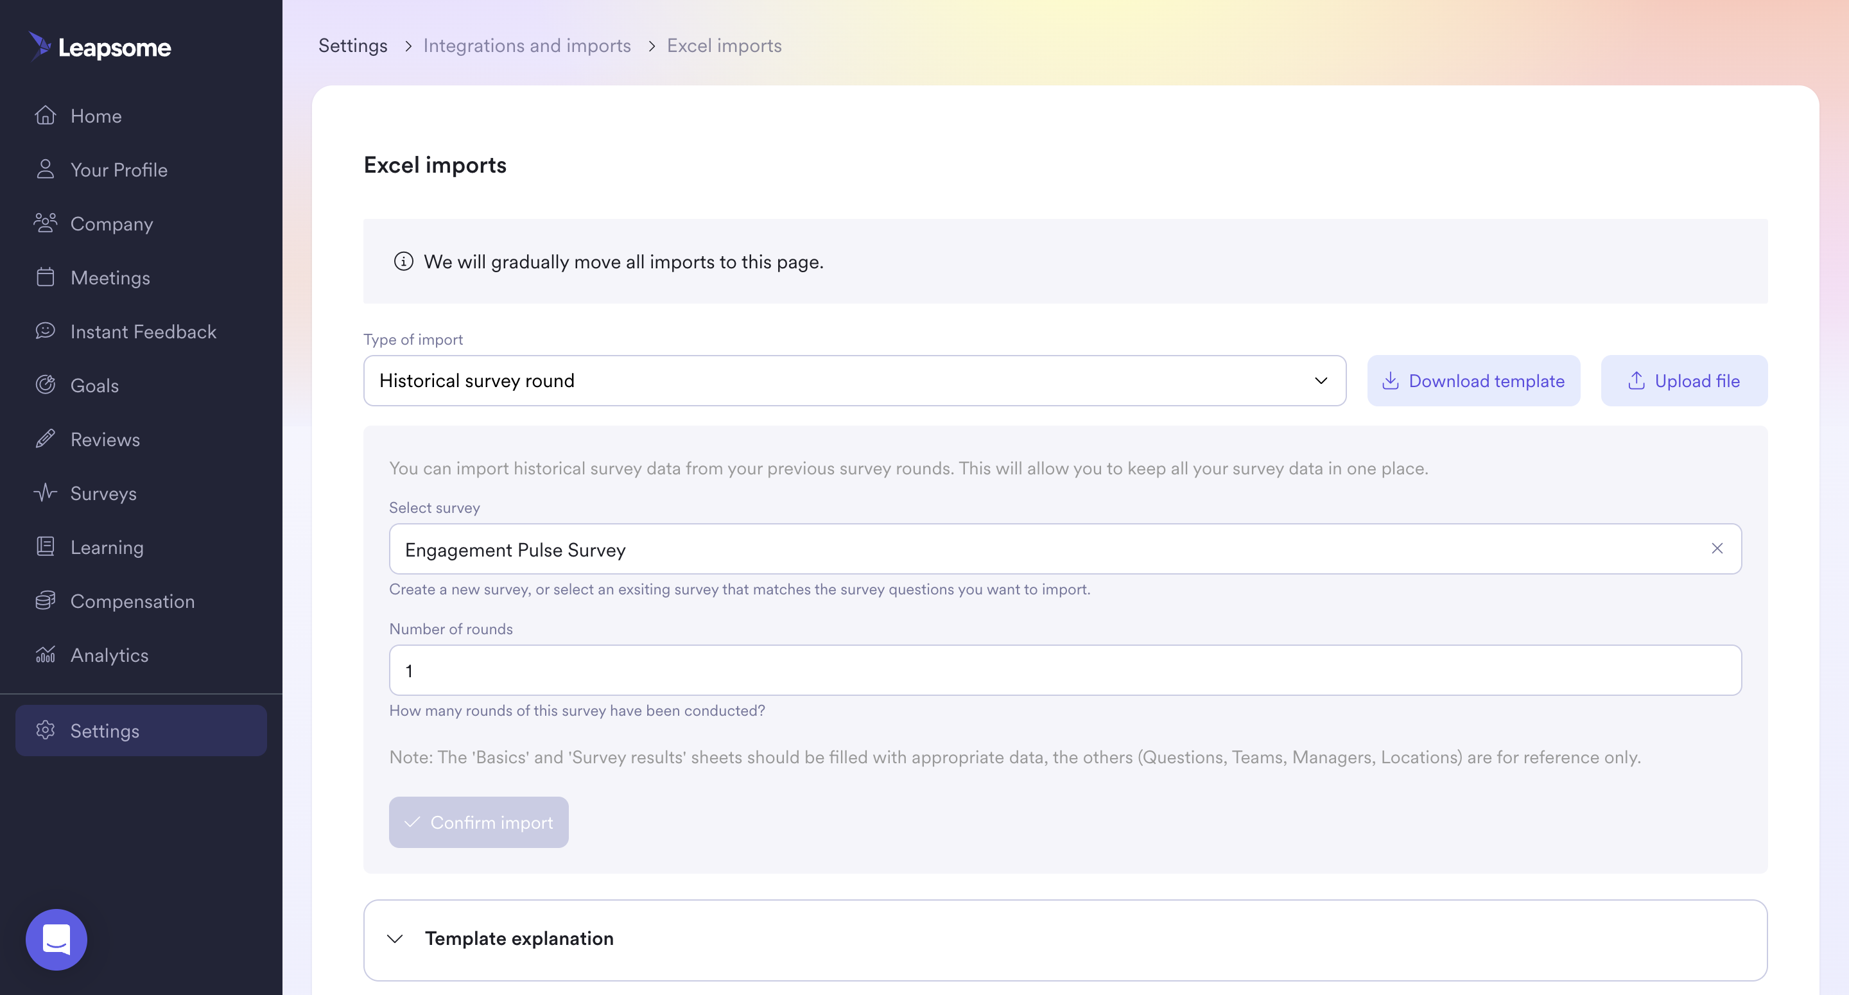Click the Home house icon
This screenshot has height=995, width=1849.
pos(45,115)
